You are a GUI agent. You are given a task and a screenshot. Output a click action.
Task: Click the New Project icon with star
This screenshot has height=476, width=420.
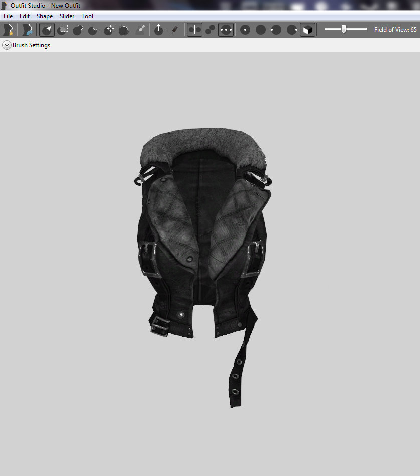click(x=8, y=30)
